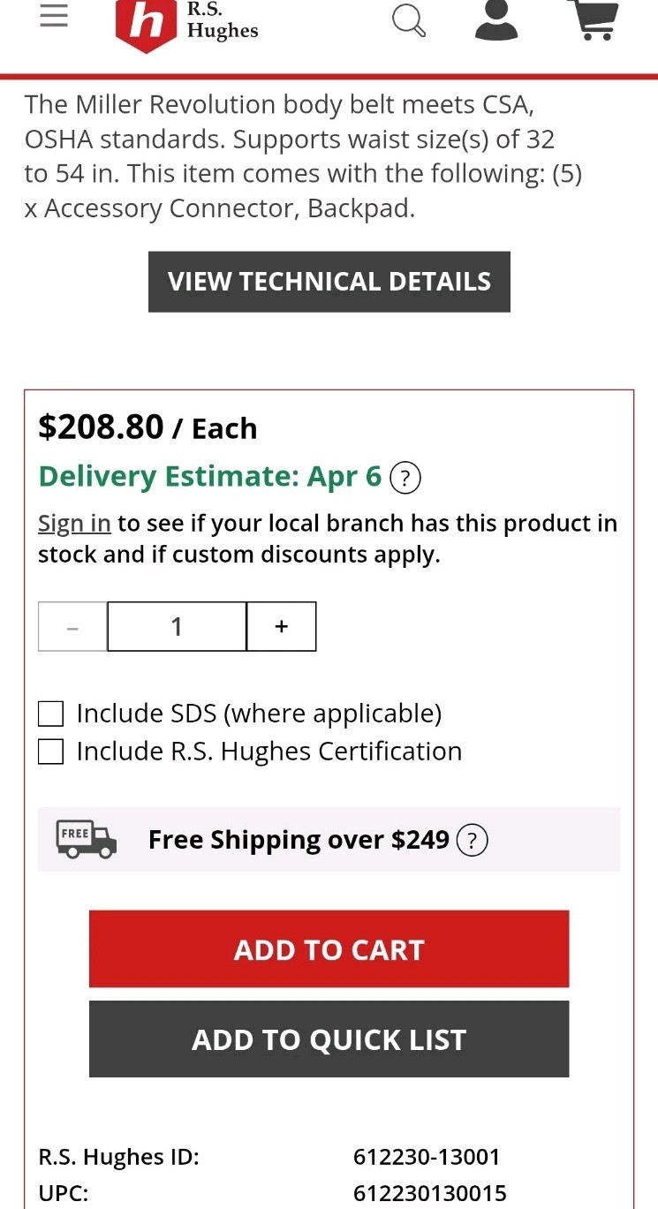Screen dimensions: 658x1209
Task: Check Include R.S. Hughes Certification
Action: click(51, 752)
